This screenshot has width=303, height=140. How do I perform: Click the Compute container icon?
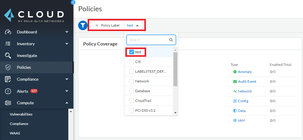point(8,103)
